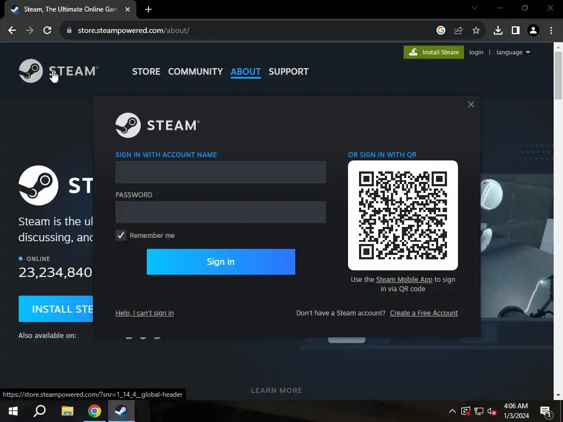563x422 pixels.
Task: Click the network tray icon
Action: (479, 411)
